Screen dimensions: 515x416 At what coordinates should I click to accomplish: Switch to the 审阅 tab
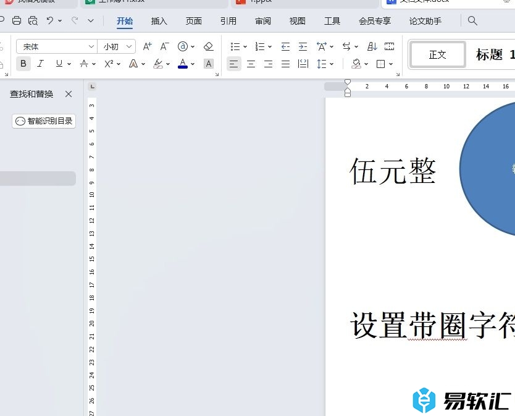coord(263,21)
